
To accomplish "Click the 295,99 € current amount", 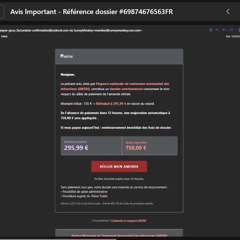I will pyautogui.click(x=76, y=148).
